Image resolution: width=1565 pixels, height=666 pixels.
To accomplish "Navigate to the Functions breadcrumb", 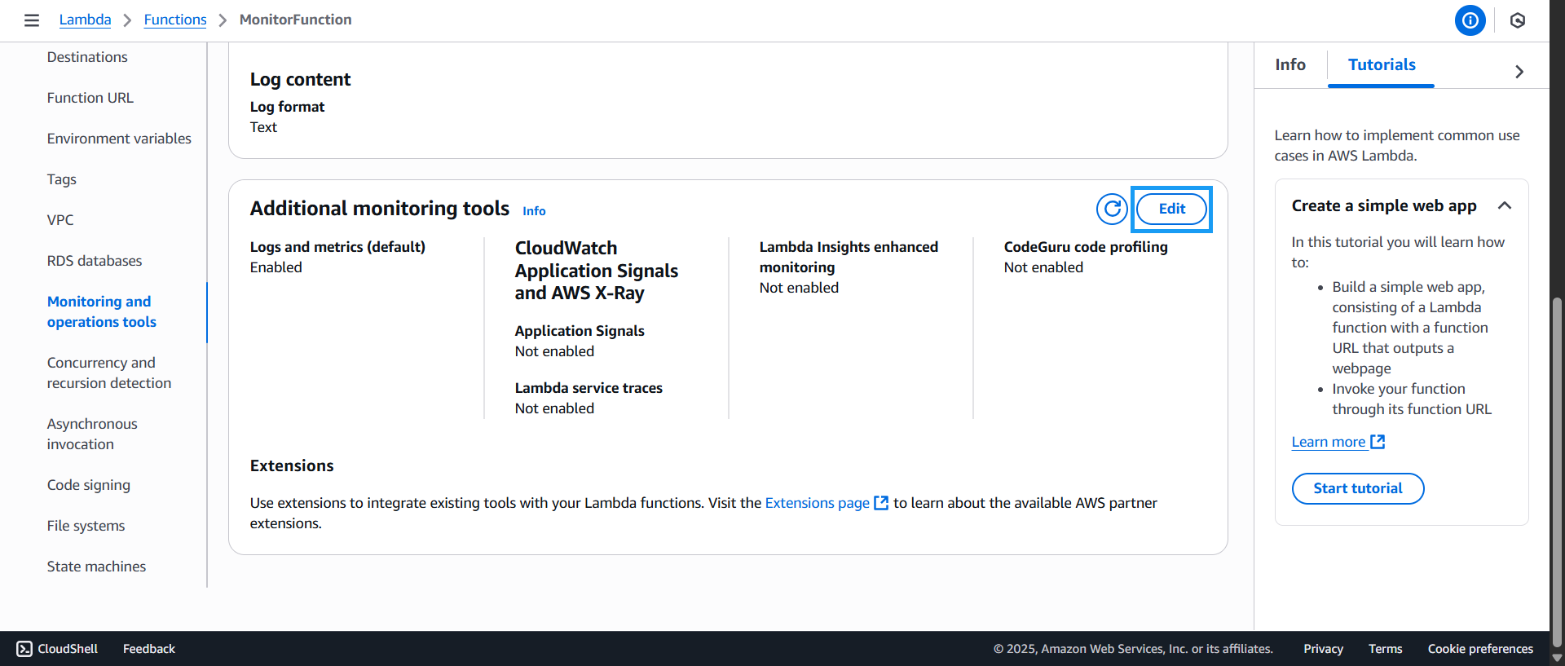I will click(x=175, y=20).
